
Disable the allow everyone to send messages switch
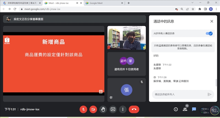(209, 33)
